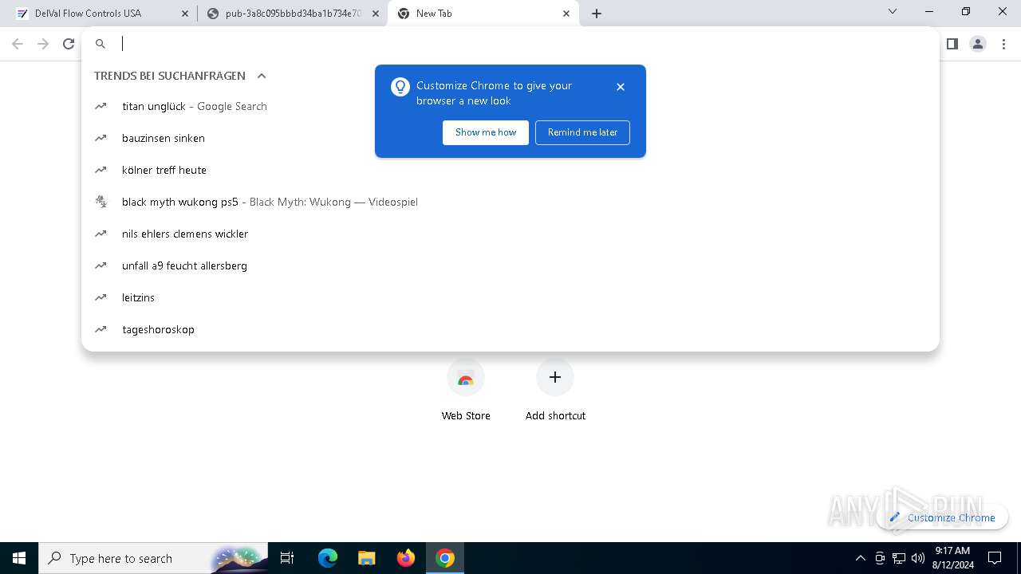Click the Add shortcut plus button
Image resolution: width=1021 pixels, height=574 pixels.
555,377
